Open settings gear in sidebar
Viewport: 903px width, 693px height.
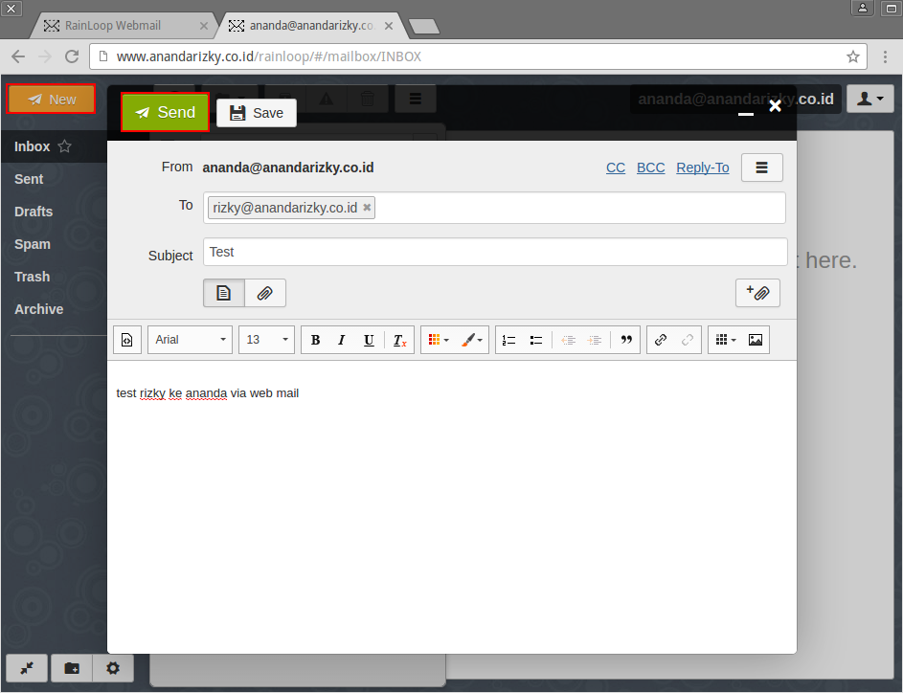[113, 668]
